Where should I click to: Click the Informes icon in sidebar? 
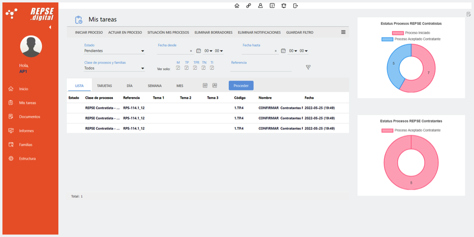[x=11, y=130]
